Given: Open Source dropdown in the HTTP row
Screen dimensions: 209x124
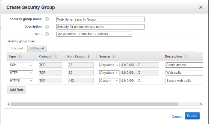Looking at the screenshot, I should [x=109, y=73].
